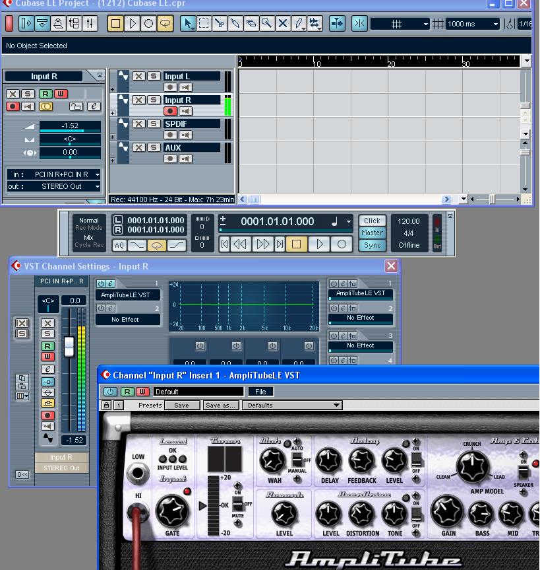Open the 1000 ms grid dropdown
Screen dimensions: 540x570
(x=473, y=24)
